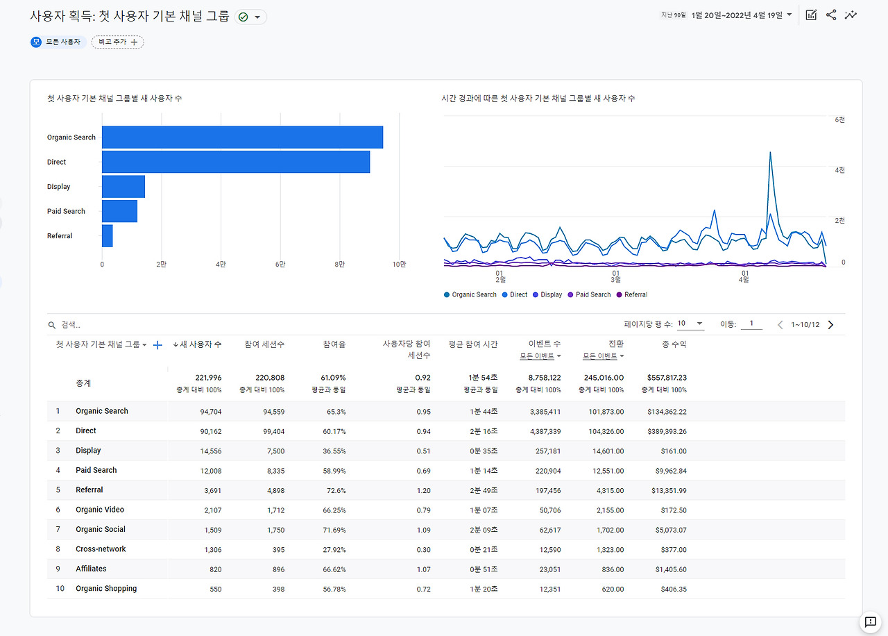Select the Organic Search row name in the table
888x636 pixels.
[x=102, y=411]
